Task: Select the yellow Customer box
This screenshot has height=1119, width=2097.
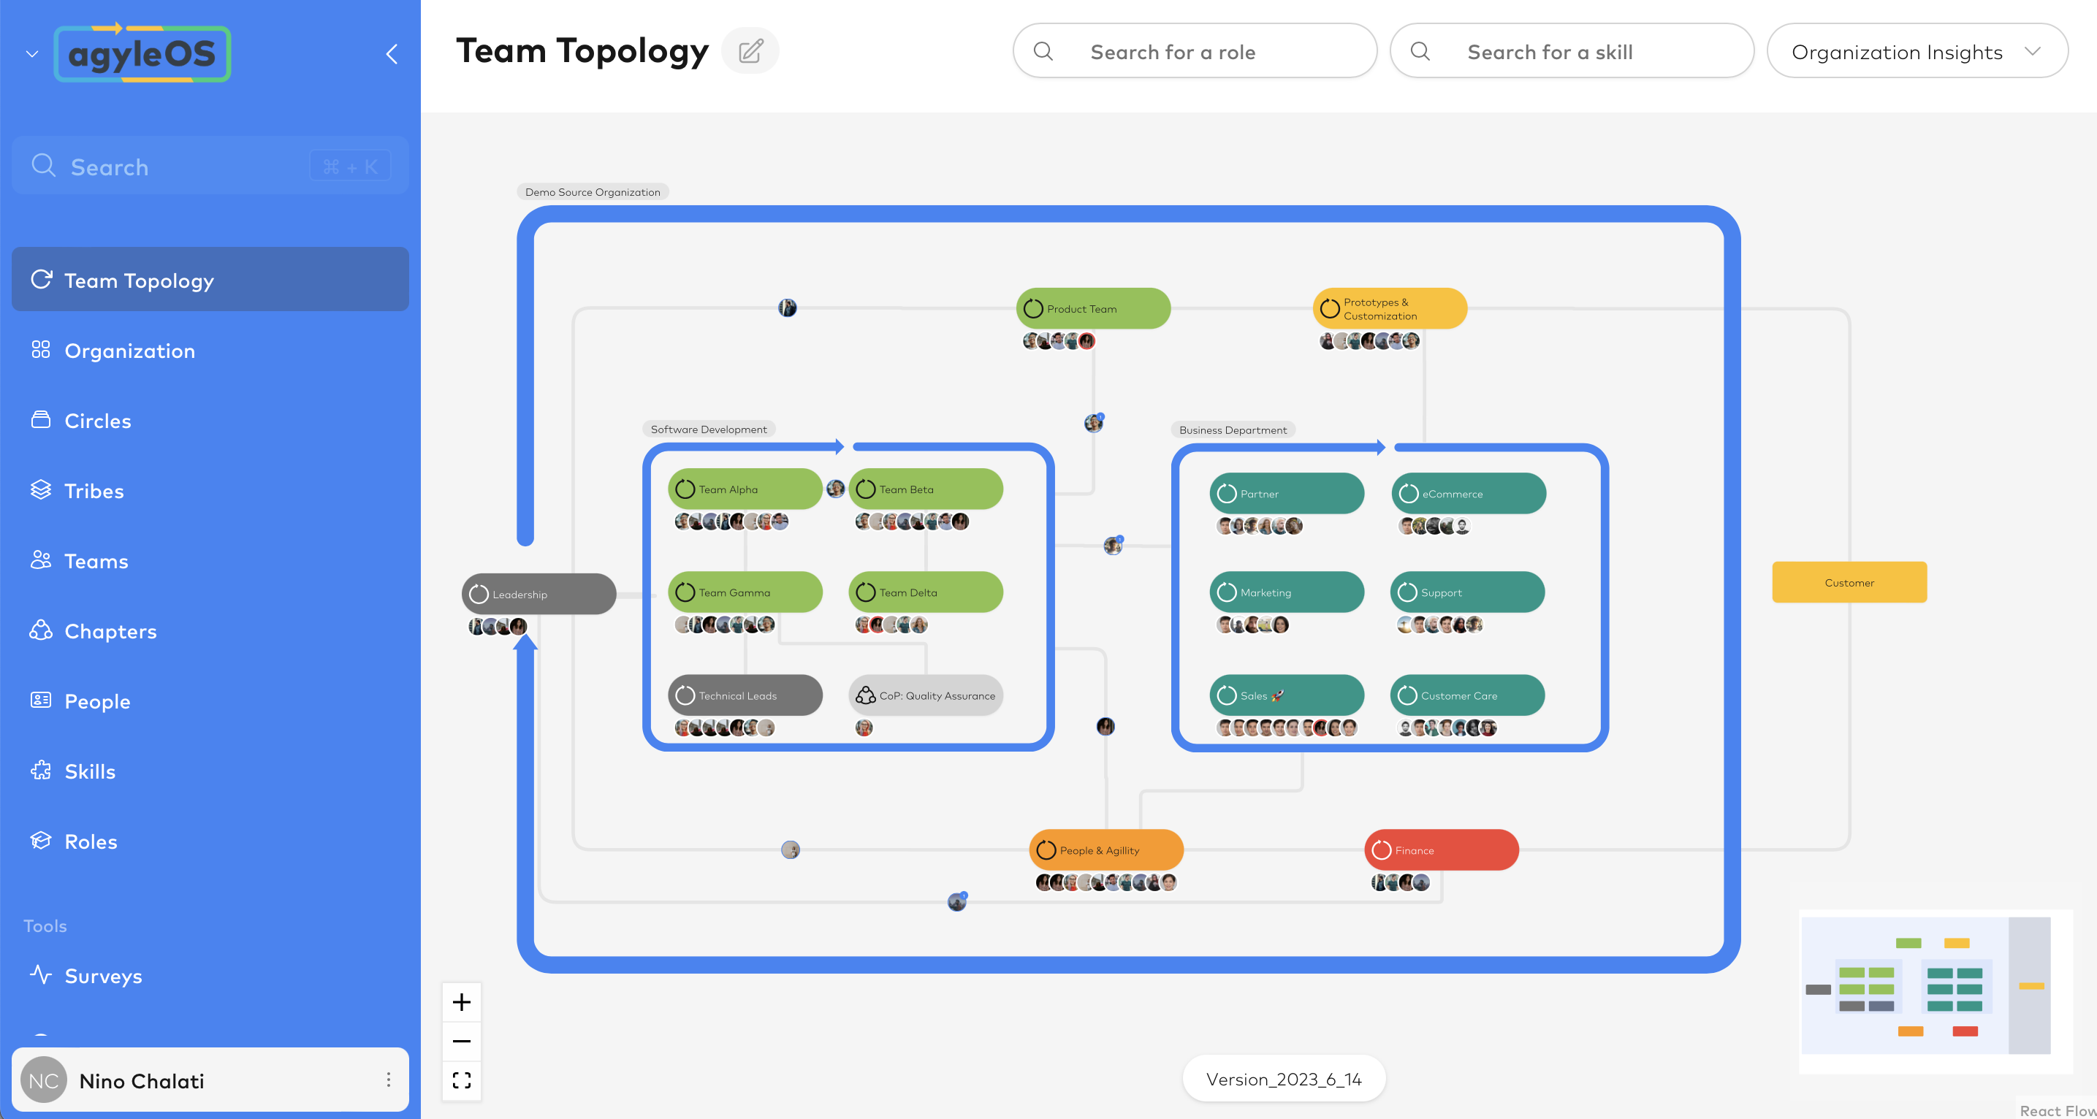Action: point(1849,582)
